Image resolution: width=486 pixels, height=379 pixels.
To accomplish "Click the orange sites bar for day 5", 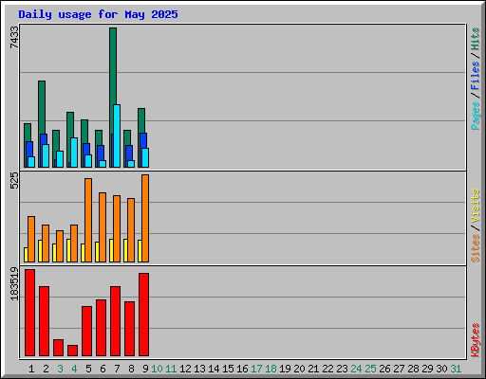I will coord(88,220).
